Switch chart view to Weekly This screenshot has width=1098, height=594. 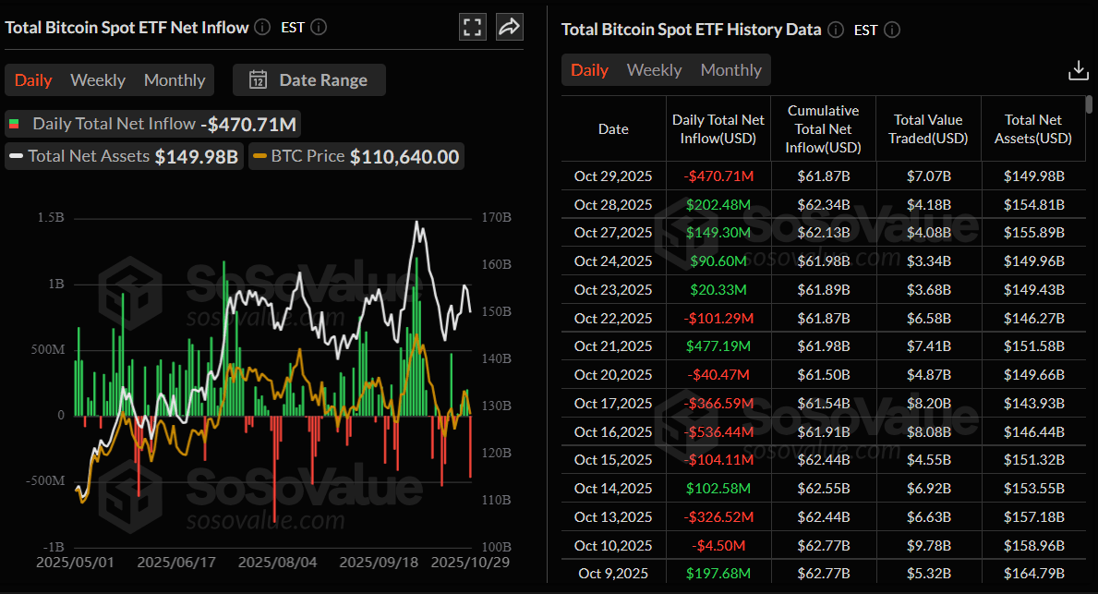click(x=98, y=80)
